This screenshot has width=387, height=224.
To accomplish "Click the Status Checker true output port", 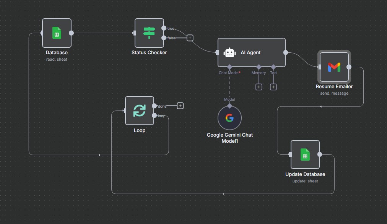I will coord(164,28).
